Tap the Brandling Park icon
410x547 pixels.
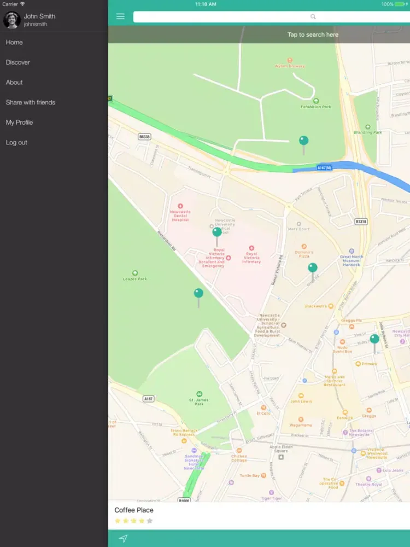point(368,127)
